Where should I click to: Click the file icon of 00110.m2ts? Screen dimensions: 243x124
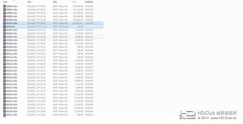(x=4, y=50)
